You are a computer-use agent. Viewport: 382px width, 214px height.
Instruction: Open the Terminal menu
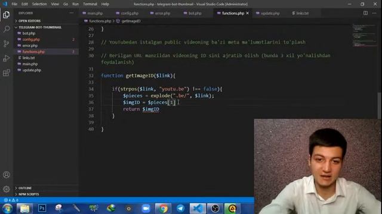pos(90,4)
